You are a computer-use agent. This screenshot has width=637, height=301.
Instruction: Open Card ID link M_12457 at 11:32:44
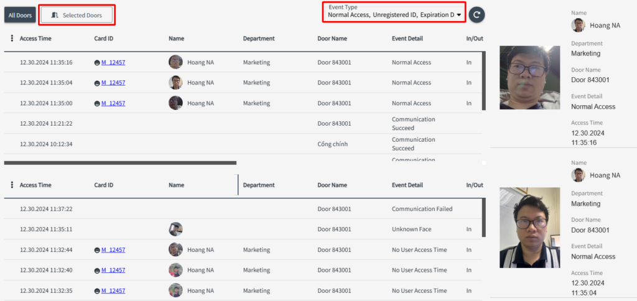[x=113, y=250]
